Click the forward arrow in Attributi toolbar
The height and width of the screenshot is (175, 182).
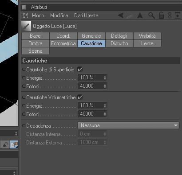point(130,16)
